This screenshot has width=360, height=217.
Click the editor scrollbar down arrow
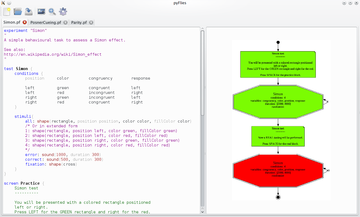click(203, 212)
